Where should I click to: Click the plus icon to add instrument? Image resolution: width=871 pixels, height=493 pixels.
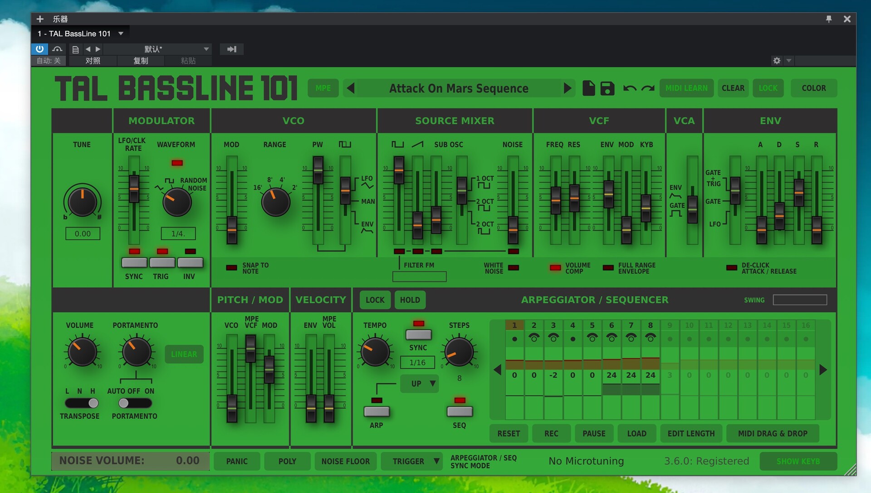coord(40,19)
